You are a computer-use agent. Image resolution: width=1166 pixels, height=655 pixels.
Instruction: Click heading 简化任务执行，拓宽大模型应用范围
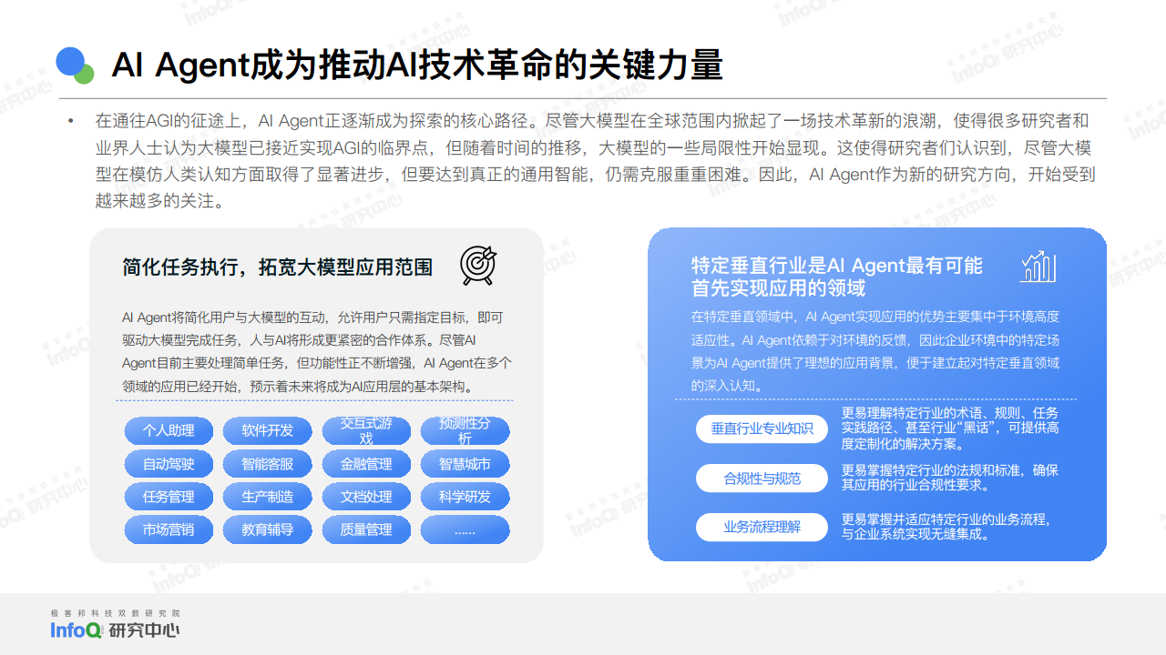pos(278,267)
